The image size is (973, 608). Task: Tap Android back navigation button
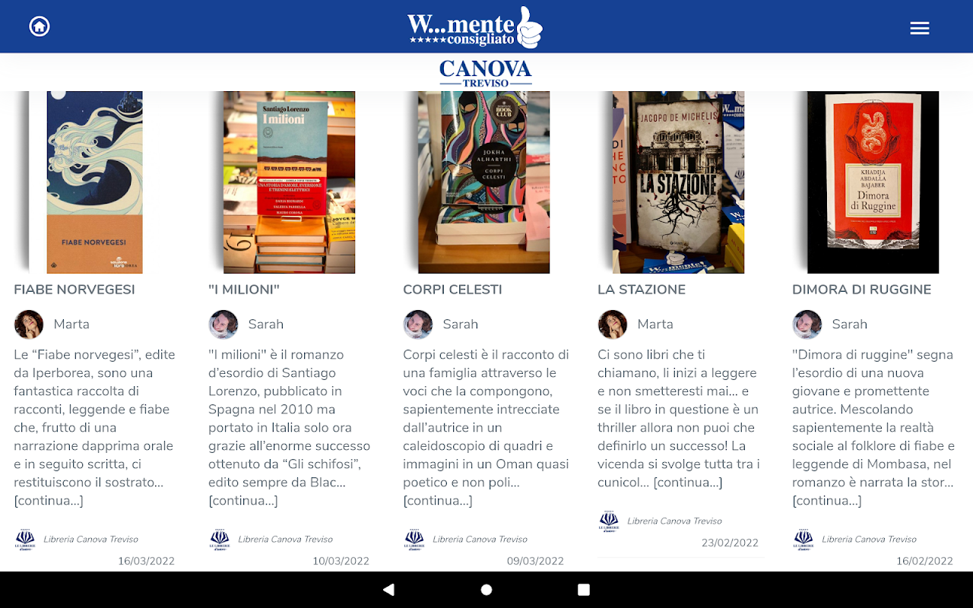(x=388, y=590)
